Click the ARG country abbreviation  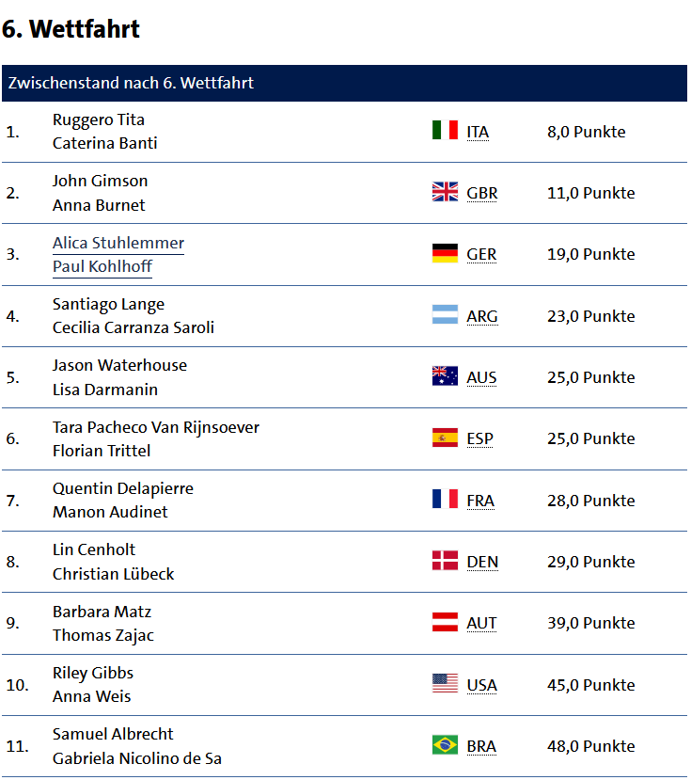pos(482,316)
